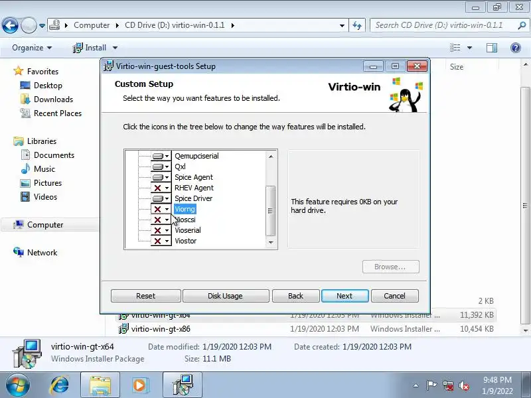Select the Vioserial tree item
Viewport: 531px width, 398px height.
188,230
